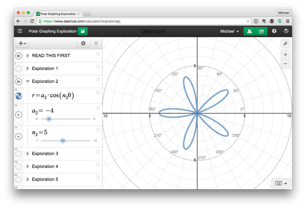Toggle visibility of the Exploration 2 folder

pos(19,81)
